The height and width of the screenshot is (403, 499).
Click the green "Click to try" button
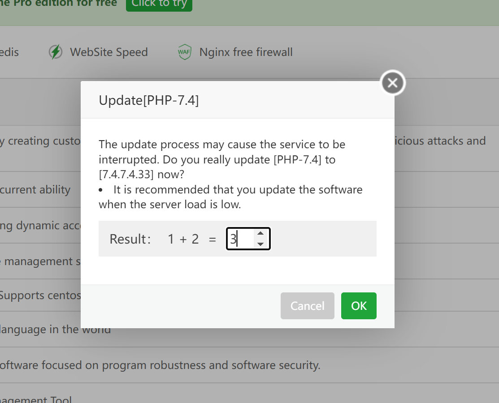pyautogui.click(x=159, y=4)
